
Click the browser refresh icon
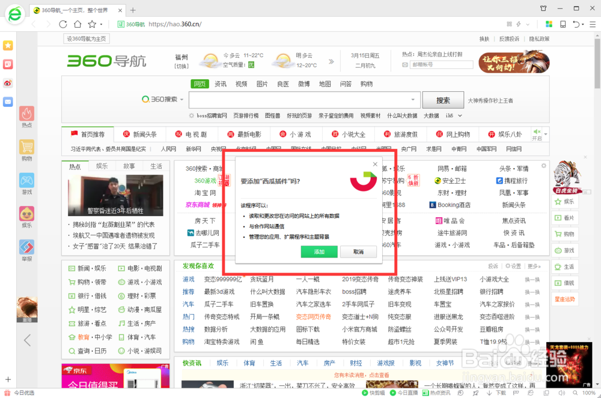tap(63, 24)
